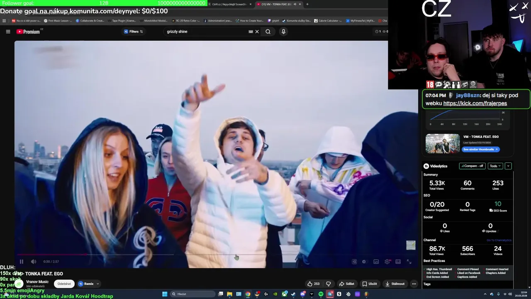Open 'Calorie Calculator' bookmark
531x299 pixels.
pos(328,20)
